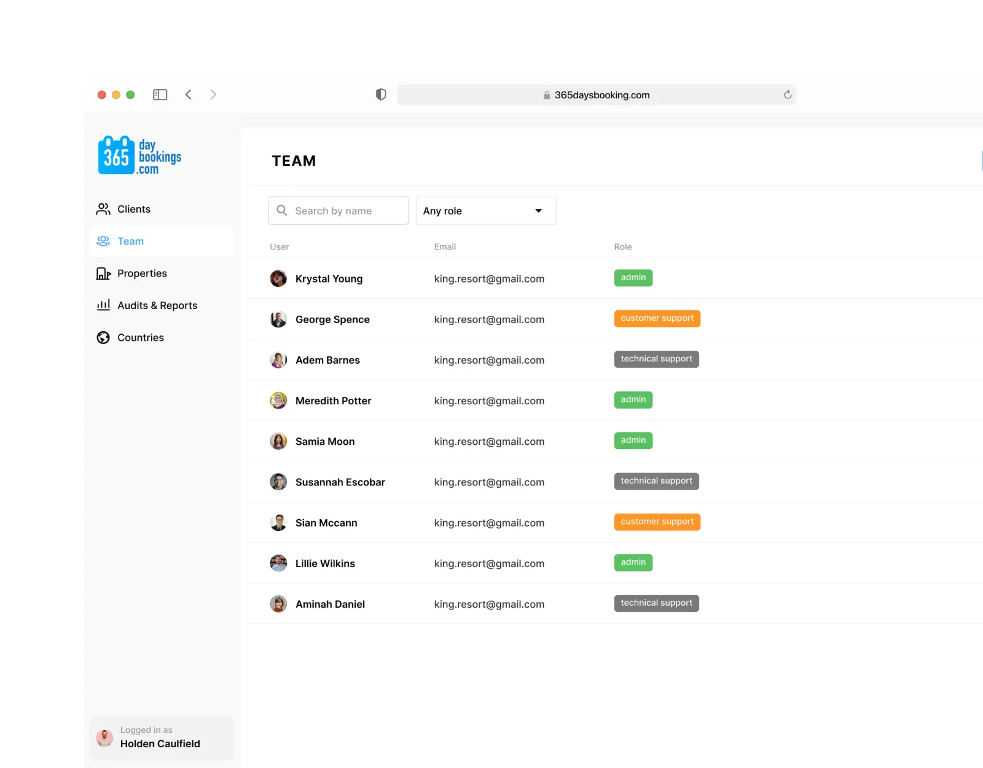The width and height of the screenshot is (983, 768).
Task: Click Adem Barnes's technical support badge
Action: click(657, 359)
